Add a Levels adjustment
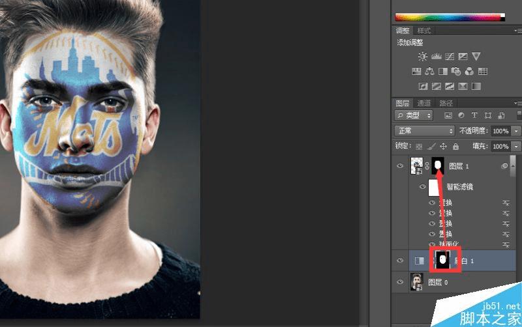Screen dimensions: 522x327 coord(436,57)
